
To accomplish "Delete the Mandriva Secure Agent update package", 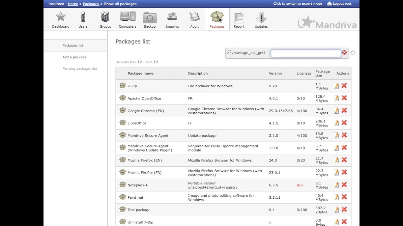I will click(344, 135).
